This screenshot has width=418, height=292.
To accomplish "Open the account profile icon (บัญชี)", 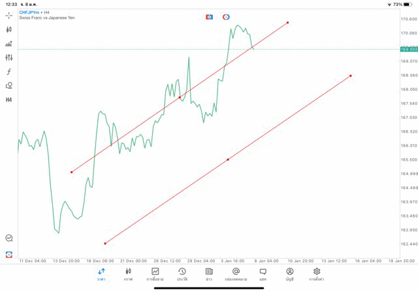I will pyautogui.click(x=289, y=274).
